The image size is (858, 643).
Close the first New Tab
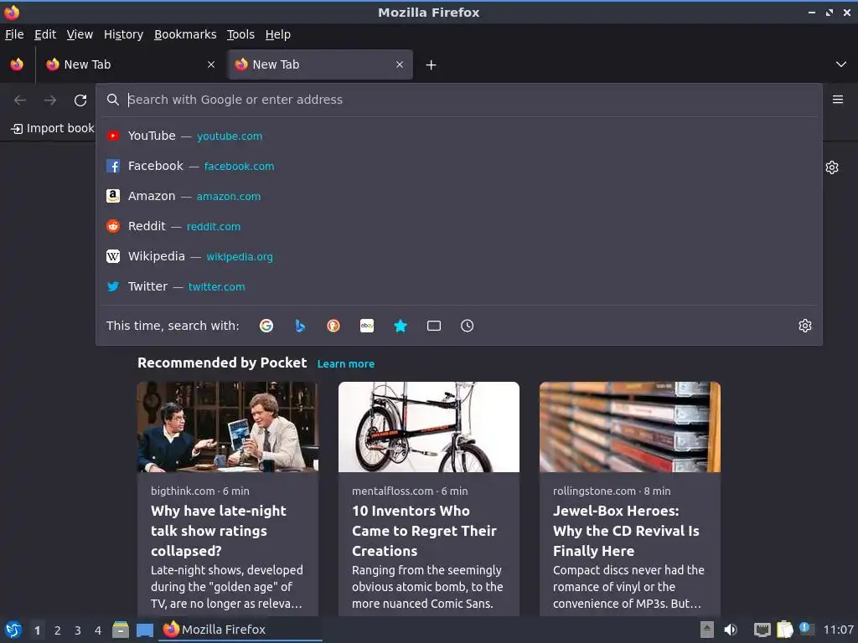coord(211,64)
